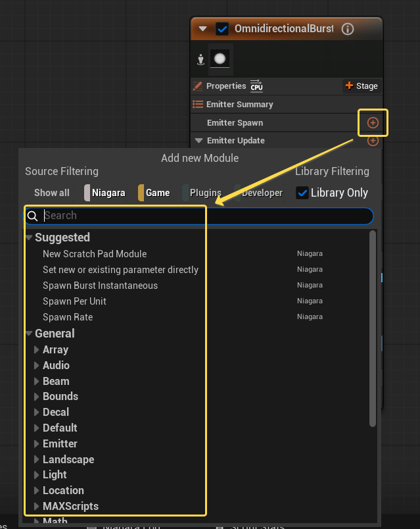The height and width of the screenshot is (529, 420).
Task: Collapse the Suggested category
Action: 29,238
